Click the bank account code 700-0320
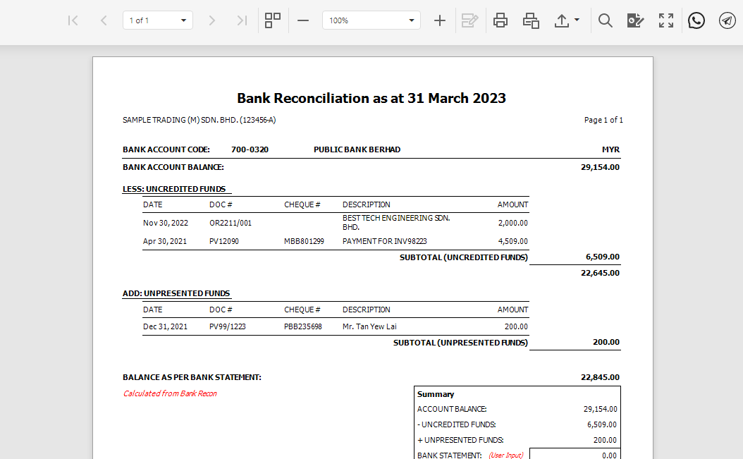This screenshot has width=743, height=459. (250, 149)
